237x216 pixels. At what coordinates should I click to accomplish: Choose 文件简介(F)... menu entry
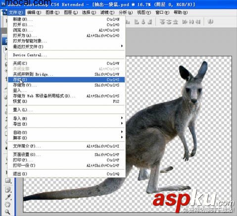(x=66, y=146)
